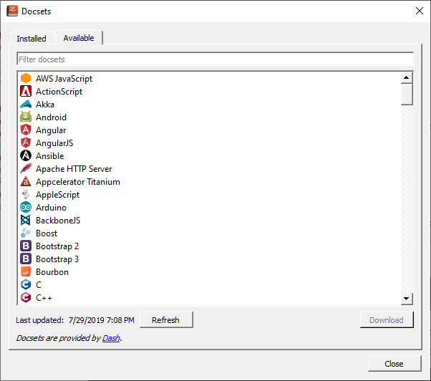This screenshot has height=381, width=431.
Task: Select the BackboneJS icon
Action: (26, 220)
